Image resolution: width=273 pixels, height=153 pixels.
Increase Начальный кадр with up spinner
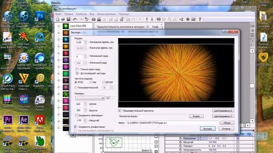pyautogui.click(x=85, y=55)
